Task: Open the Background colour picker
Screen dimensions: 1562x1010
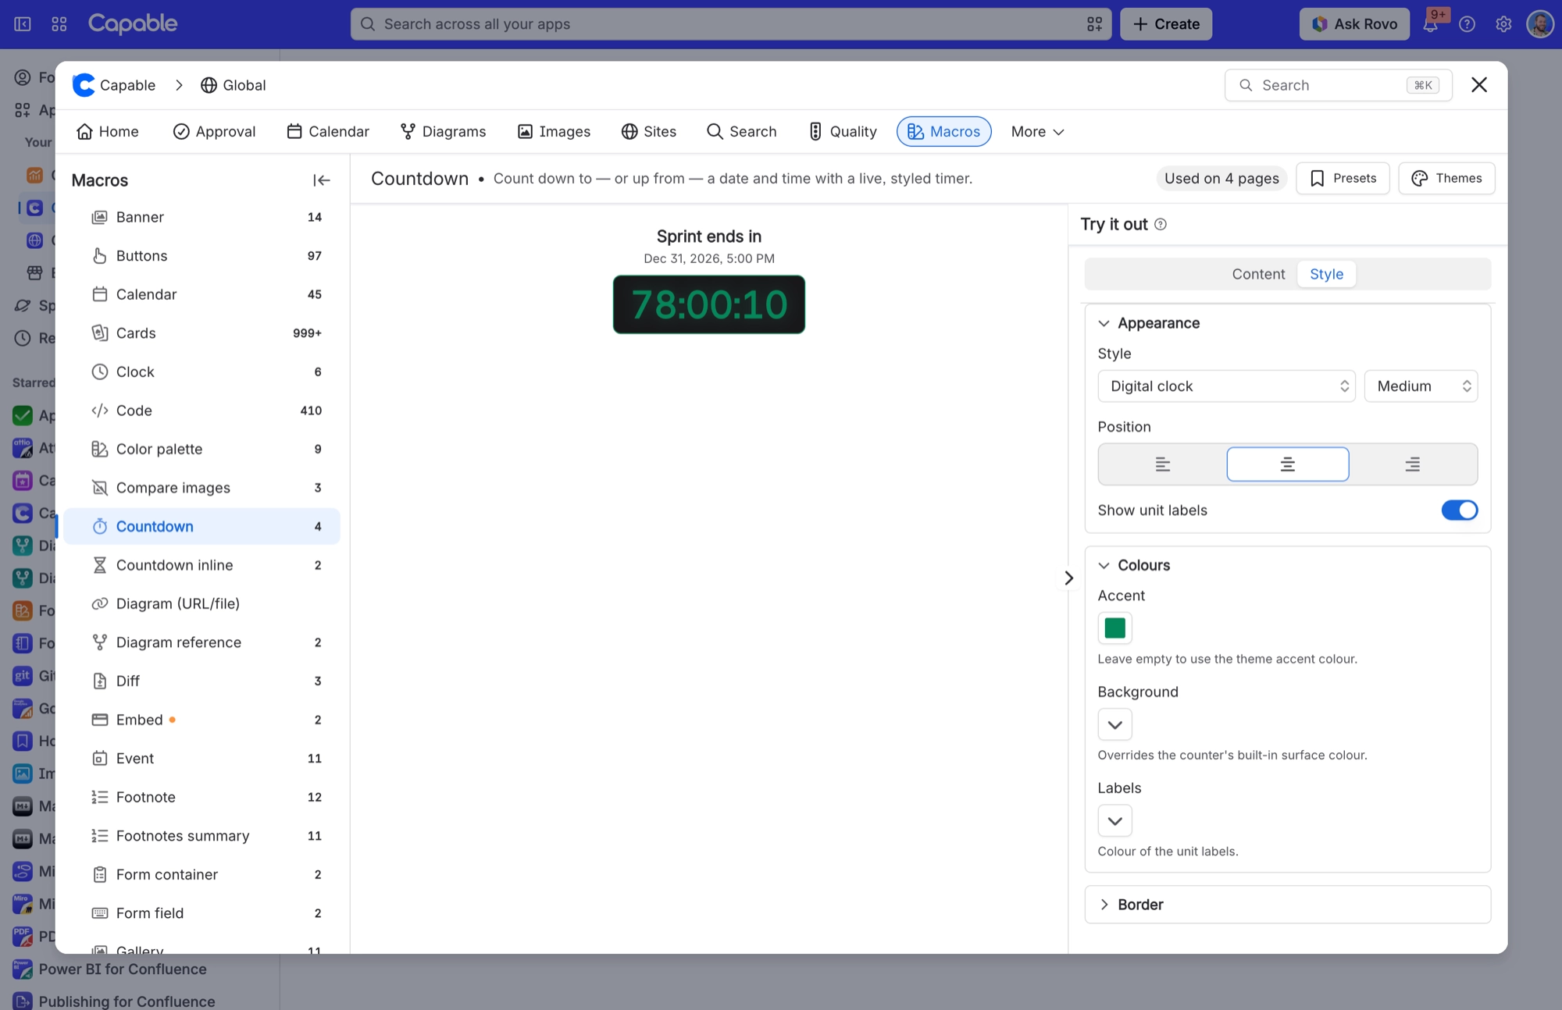Action: (x=1114, y=724)
